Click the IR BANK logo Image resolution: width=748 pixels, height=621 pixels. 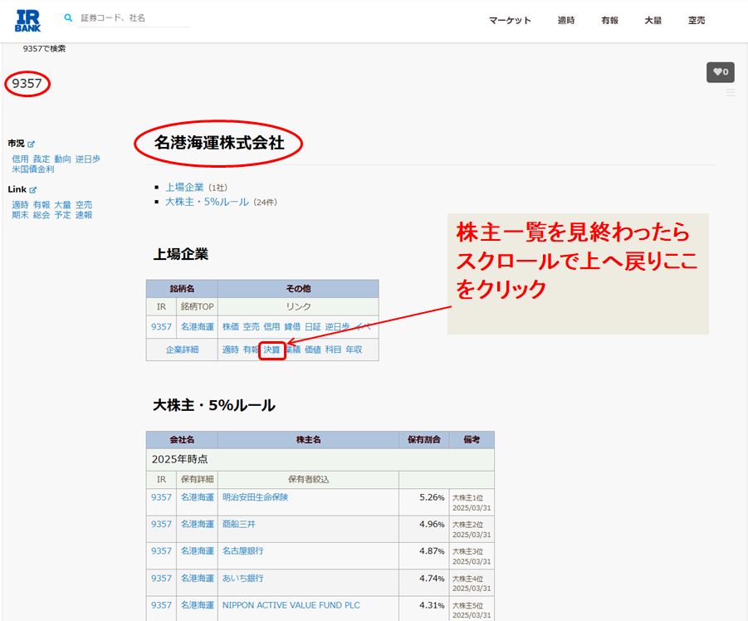(x=28, y=20)
